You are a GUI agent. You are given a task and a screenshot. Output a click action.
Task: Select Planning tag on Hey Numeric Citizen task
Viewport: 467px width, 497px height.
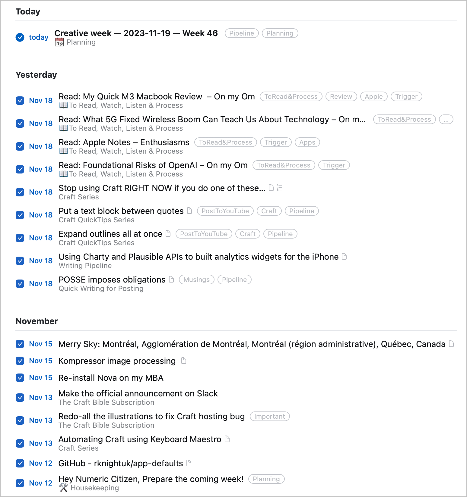(x=266, y=479)
